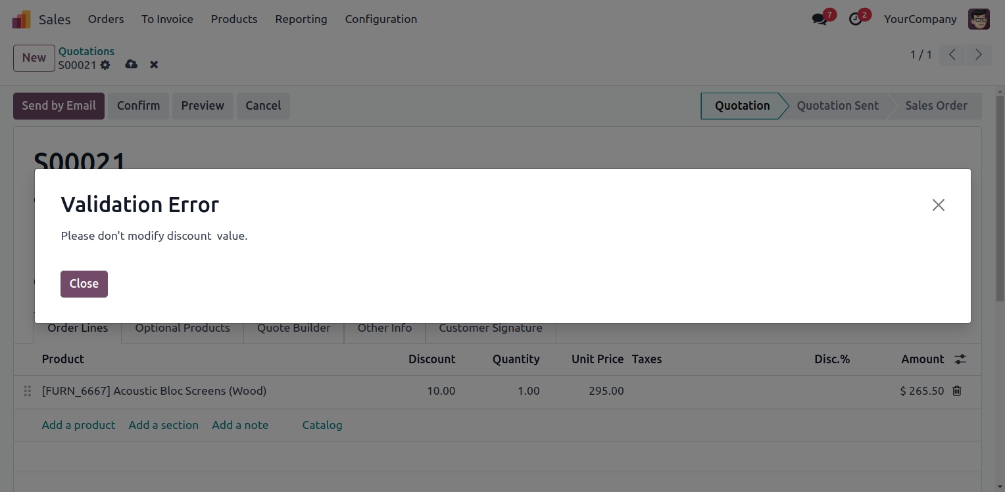
Task: Open the activities clock icon with 2 badge
Action: point(855,19)
